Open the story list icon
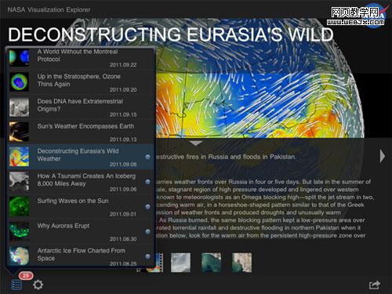The width and height of the screenshot is (392, 294). (16, 285)
